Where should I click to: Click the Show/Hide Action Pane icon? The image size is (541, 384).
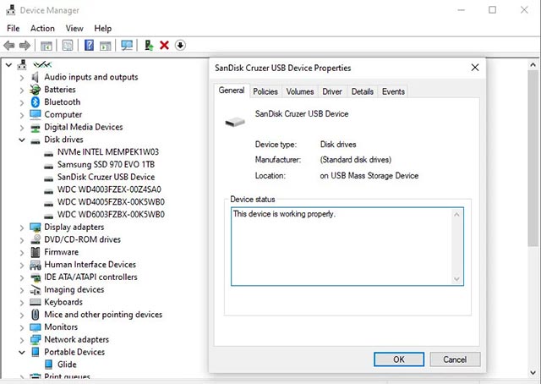click(105, 45)
